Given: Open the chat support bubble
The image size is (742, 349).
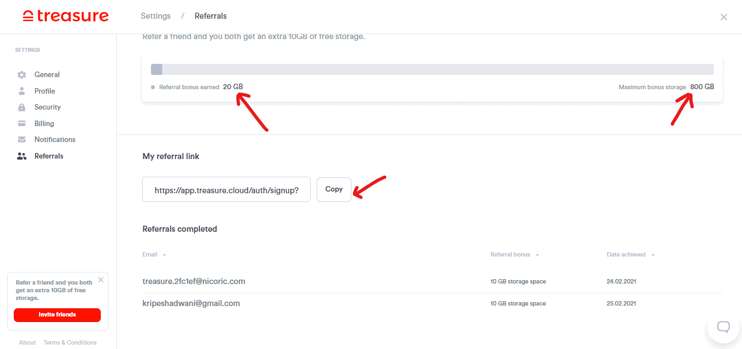Looking at the screenshot, I should click(723, 327).
